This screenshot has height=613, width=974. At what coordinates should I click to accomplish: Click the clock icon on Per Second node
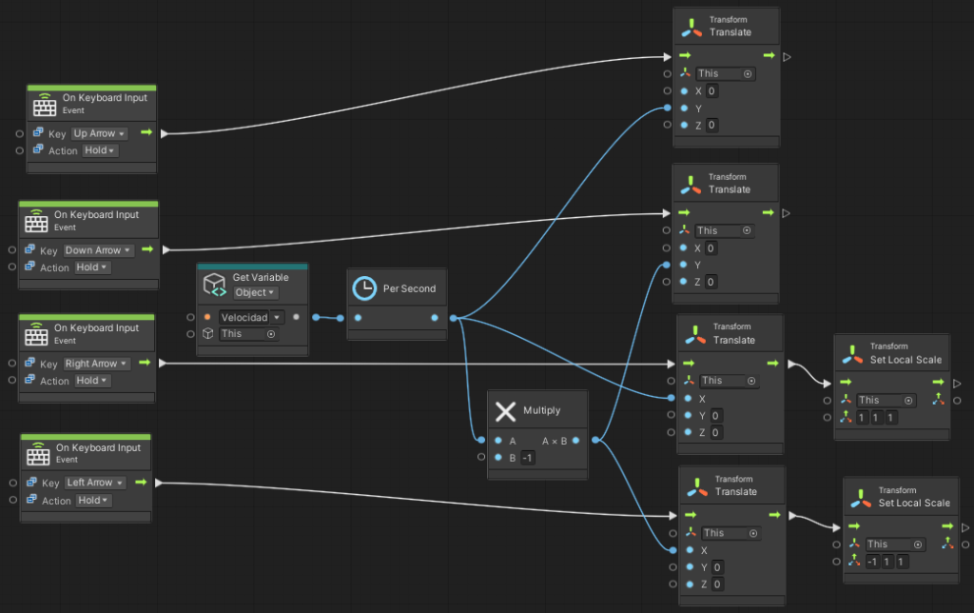[x=363, y=288]
